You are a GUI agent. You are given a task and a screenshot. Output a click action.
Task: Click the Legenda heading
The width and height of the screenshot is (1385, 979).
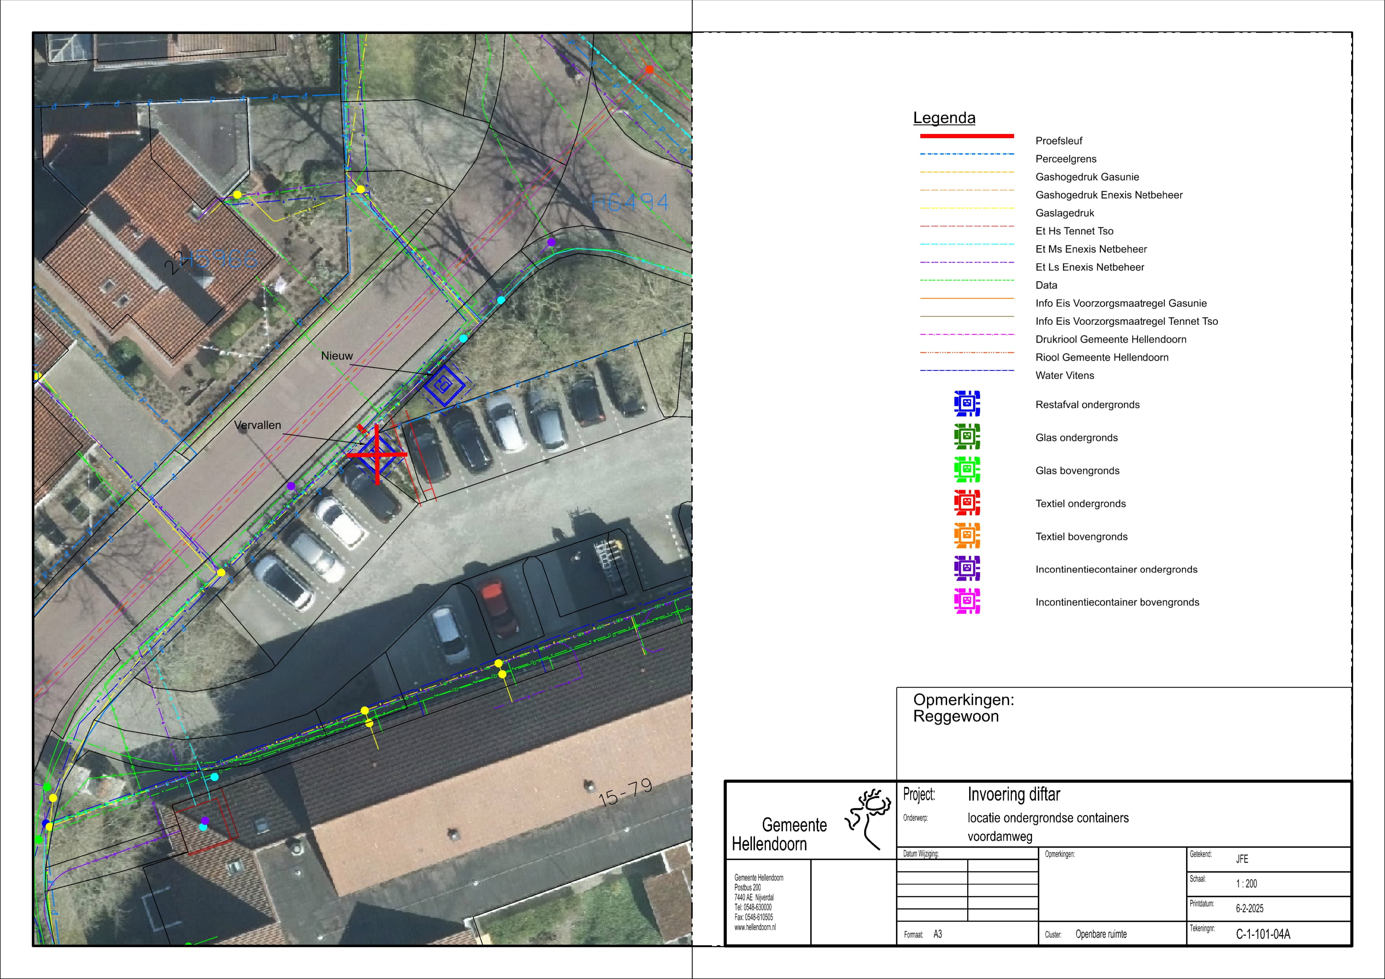click(x=944, y=118)
